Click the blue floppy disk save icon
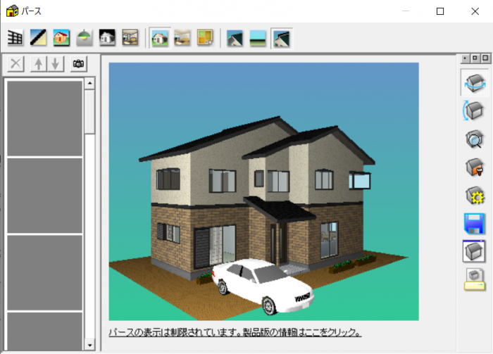The width and height of the screenshot is (493, 354). pos(474,224)
